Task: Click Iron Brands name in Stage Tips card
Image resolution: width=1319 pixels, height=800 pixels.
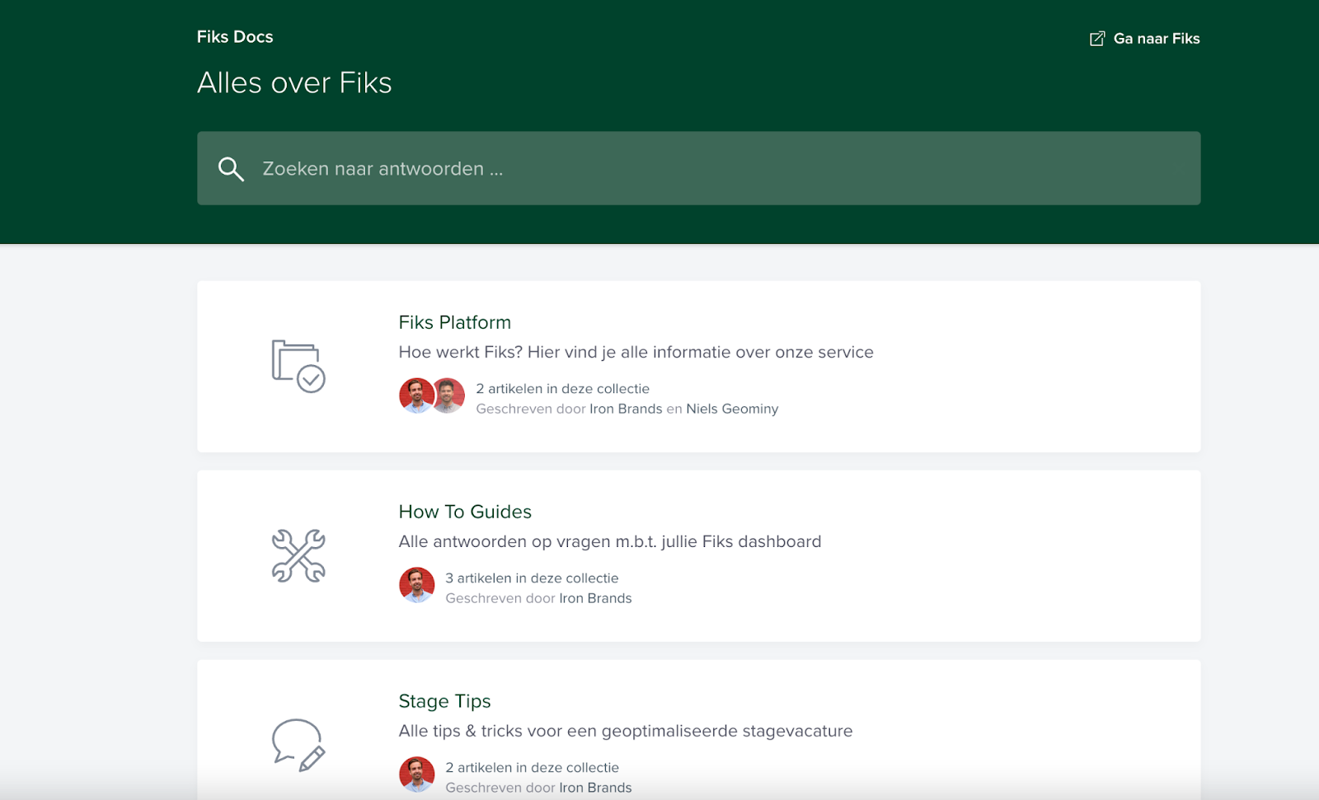Action: point(595,788)
